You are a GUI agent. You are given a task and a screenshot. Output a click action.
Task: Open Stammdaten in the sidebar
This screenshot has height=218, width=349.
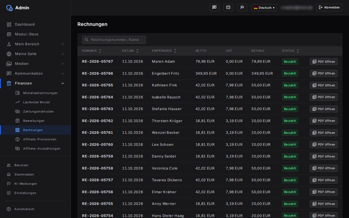click(x=35, y=174)
